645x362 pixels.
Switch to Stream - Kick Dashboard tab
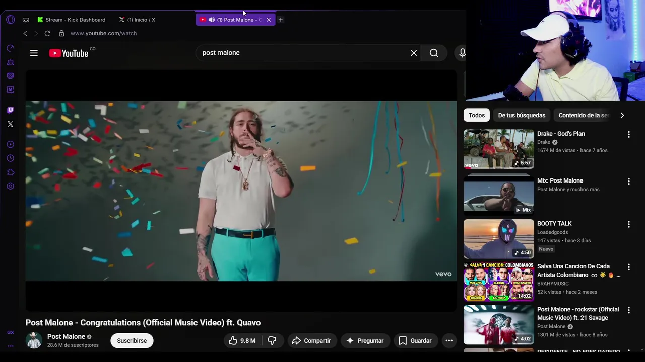point(71,20)
